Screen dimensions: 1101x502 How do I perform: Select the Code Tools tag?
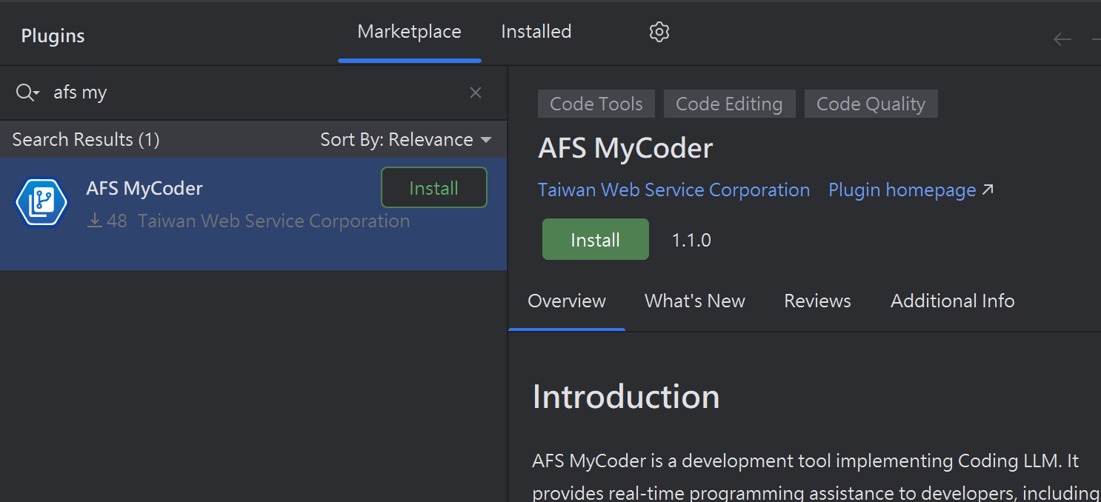click(596, 104)
